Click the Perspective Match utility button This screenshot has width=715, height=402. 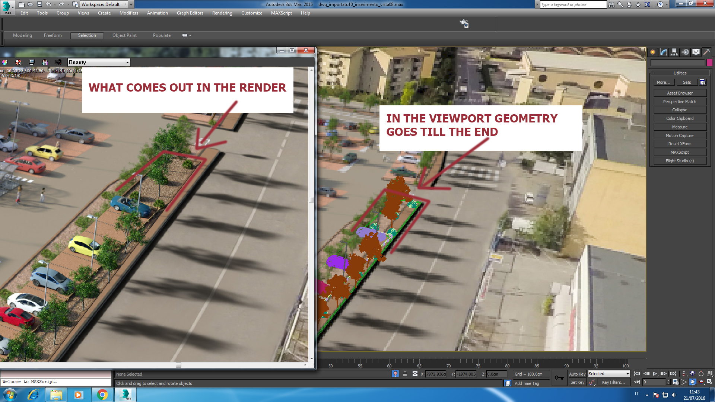(679, 102)
